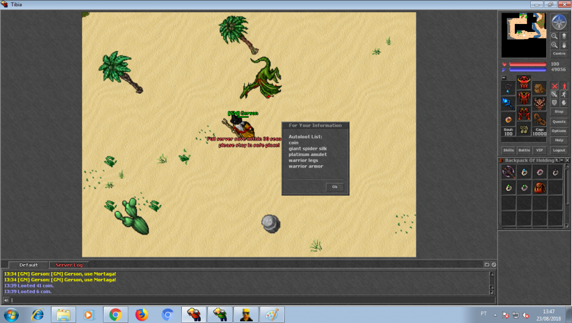Zoom in the minimap
572x323 pixels.
point(554,45)
